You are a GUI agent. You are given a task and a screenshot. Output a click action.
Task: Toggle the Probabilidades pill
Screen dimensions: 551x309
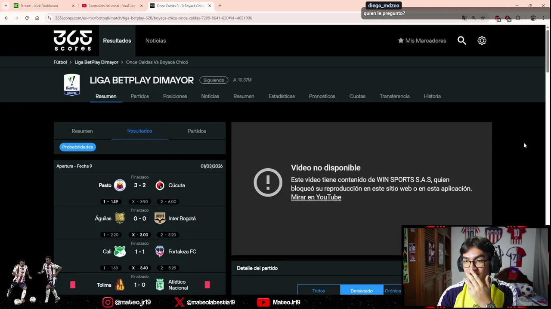pyautogui.click(x=77, y=147)
